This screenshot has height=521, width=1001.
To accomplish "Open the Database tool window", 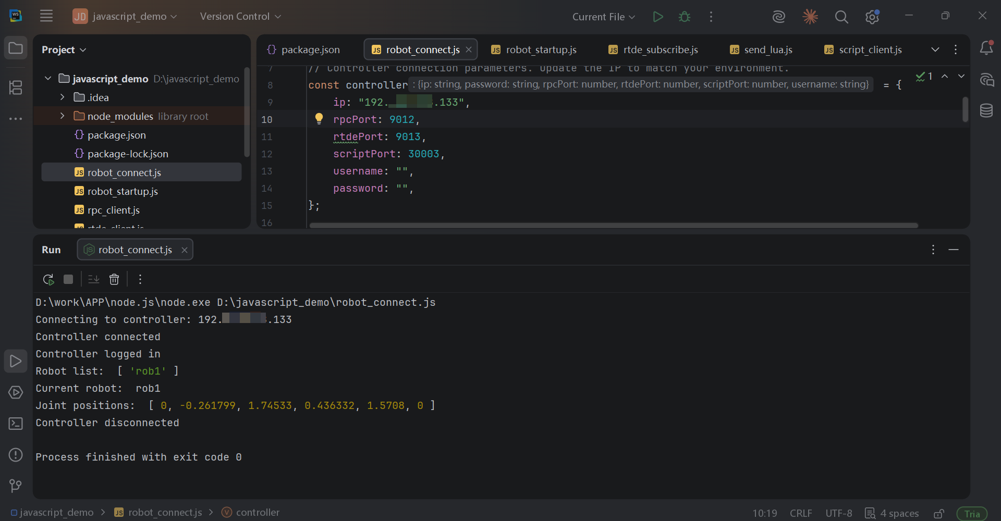I will coord(986,110).
